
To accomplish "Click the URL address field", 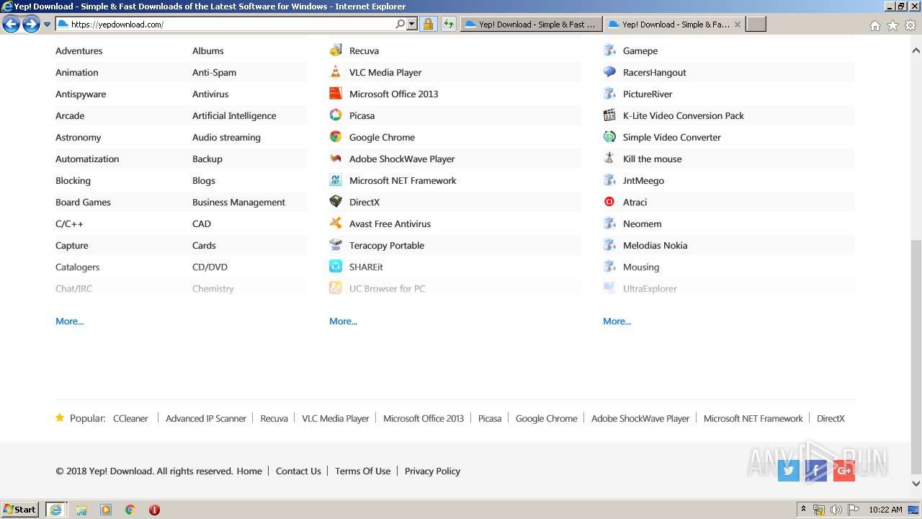I will (x=230, y=24).
